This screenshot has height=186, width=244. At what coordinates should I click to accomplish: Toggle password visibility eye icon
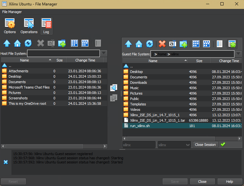tap(188, 145)
